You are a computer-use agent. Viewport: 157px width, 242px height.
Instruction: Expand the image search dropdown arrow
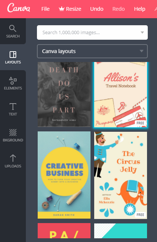tap(142, 32)
